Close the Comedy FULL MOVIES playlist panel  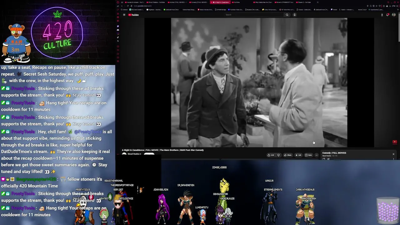point(393,154)
